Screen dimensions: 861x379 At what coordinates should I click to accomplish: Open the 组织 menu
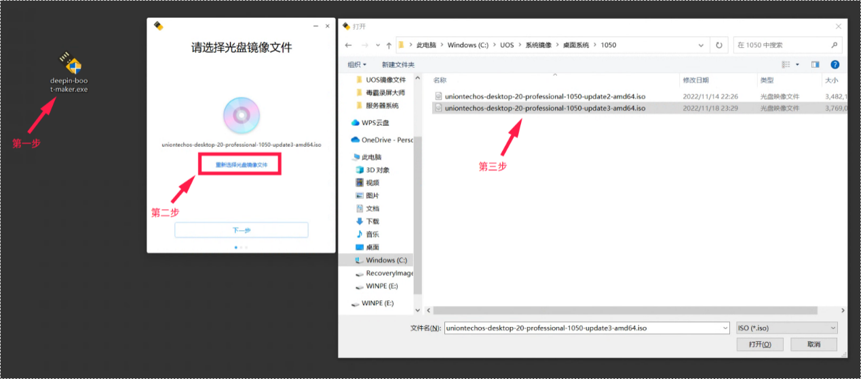[357, 64]
